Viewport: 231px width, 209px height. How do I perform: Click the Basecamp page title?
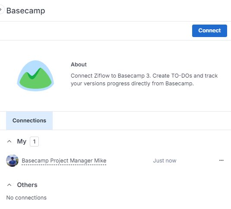25,11
